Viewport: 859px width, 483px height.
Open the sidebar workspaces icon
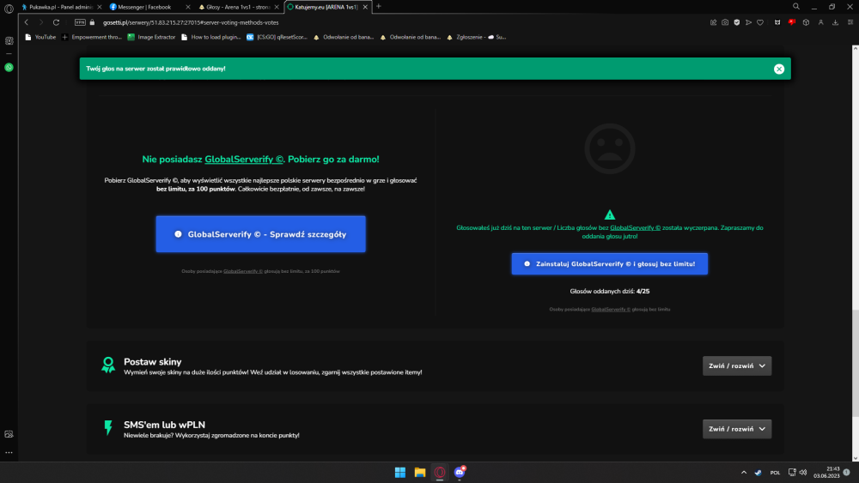[9, 41]
